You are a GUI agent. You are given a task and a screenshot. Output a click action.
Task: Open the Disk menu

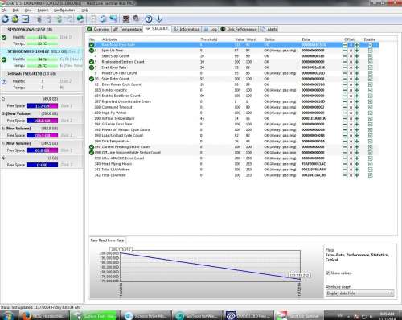pos(15,10)
